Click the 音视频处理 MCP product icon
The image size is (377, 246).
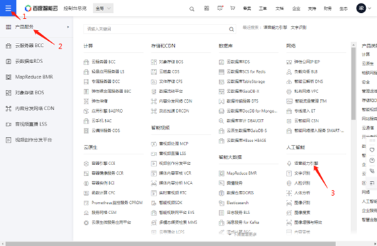[154, 144]
